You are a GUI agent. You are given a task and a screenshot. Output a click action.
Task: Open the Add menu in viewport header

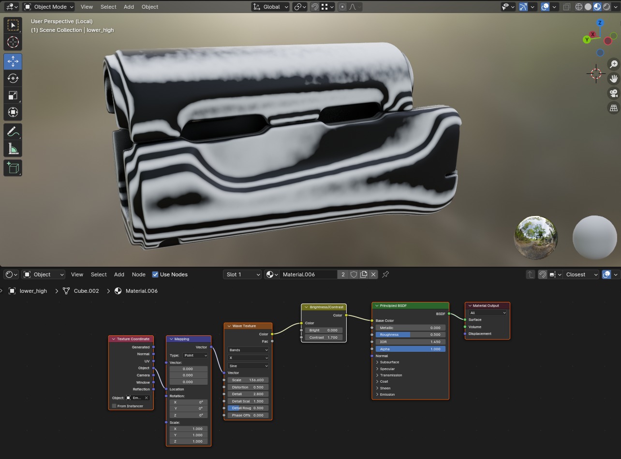point(129,7)
